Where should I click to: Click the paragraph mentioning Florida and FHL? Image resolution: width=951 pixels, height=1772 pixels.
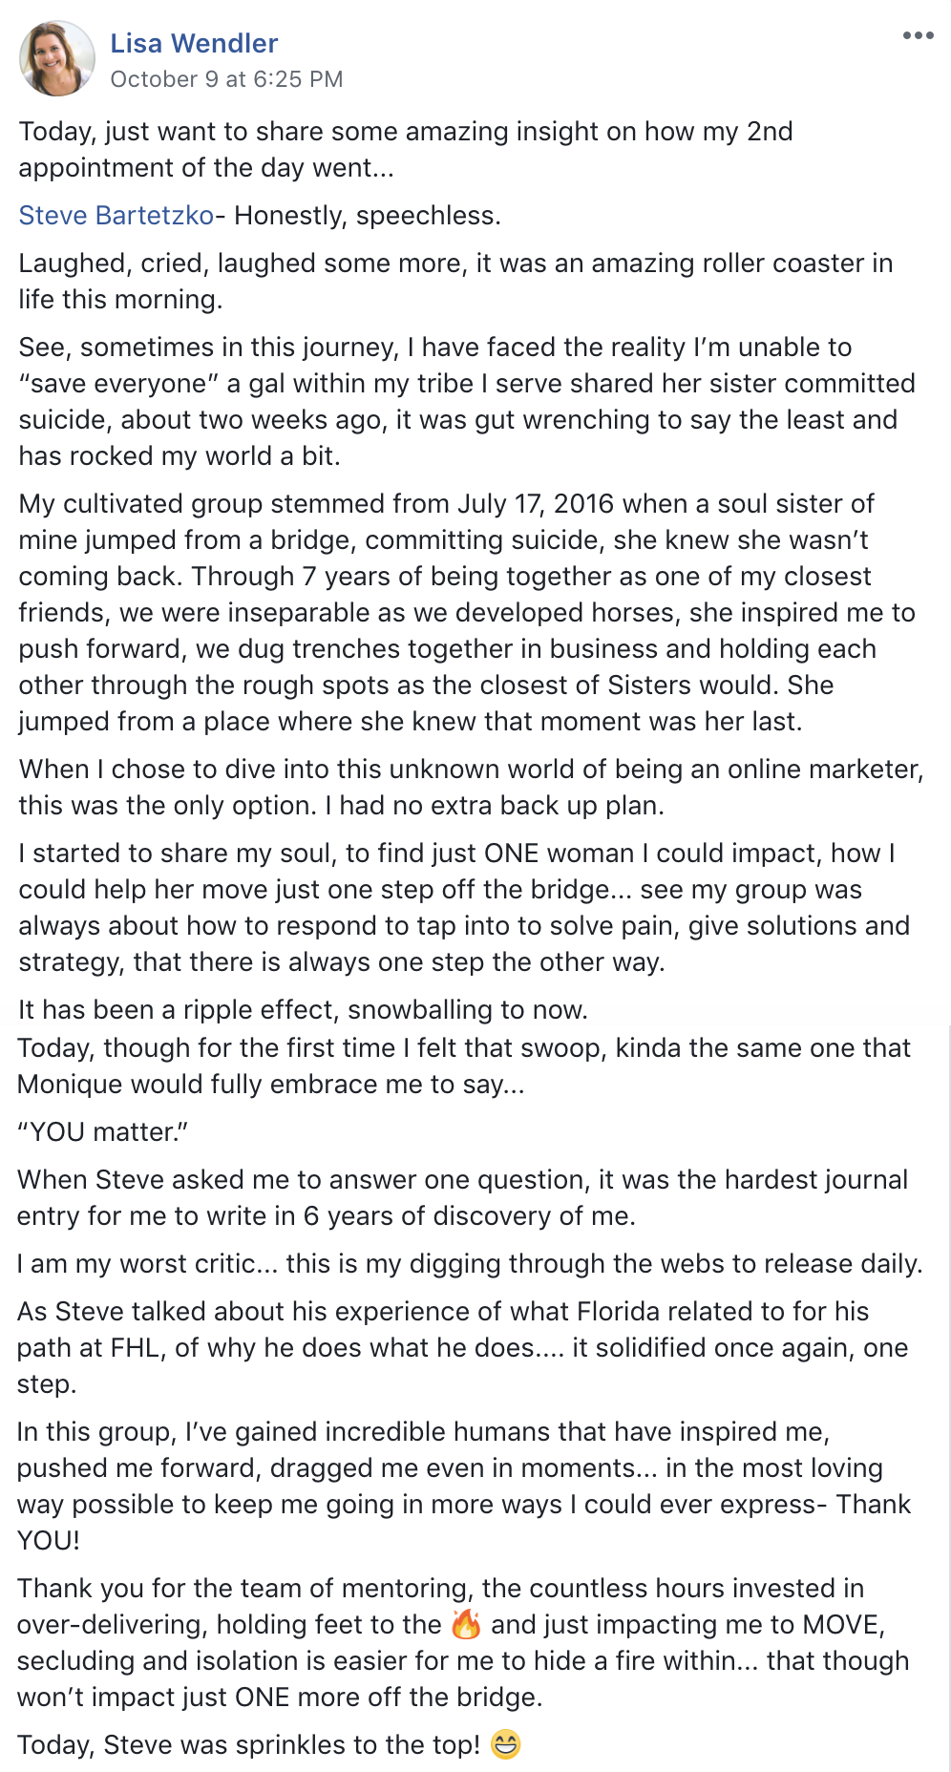click(462, 1348)
